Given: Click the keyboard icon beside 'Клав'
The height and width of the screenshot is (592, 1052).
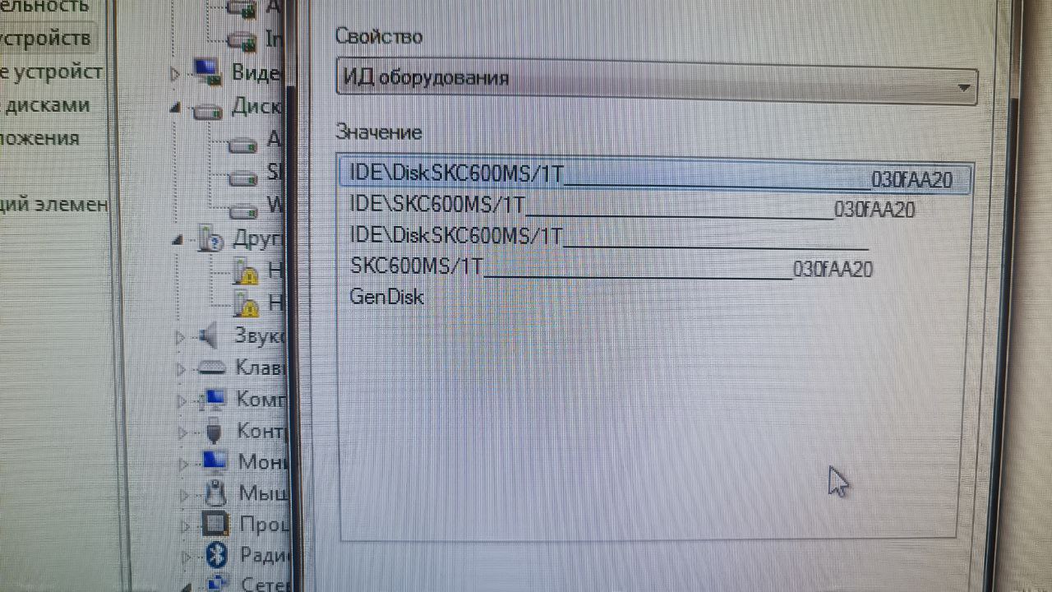Looking at the screenshot, I should (213, 367).
